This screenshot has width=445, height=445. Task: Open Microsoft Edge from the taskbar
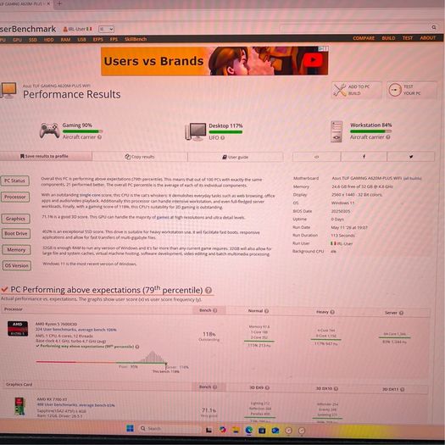[249, 430]
